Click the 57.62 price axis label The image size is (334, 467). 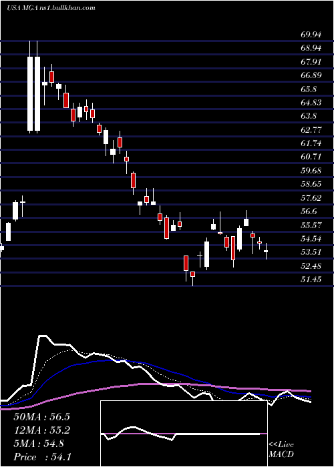tap(311, 198)
